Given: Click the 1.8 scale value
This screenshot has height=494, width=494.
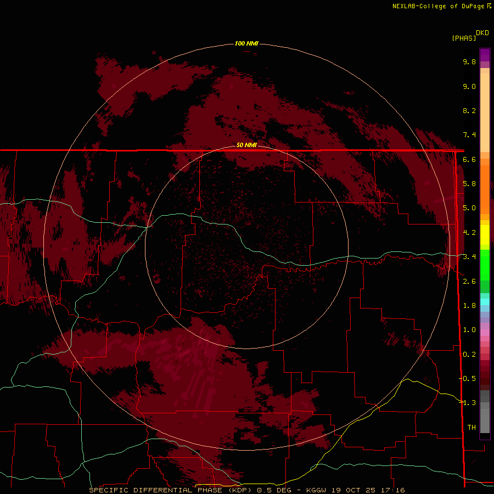Looking at the screenshot, I should pos(469,306).
